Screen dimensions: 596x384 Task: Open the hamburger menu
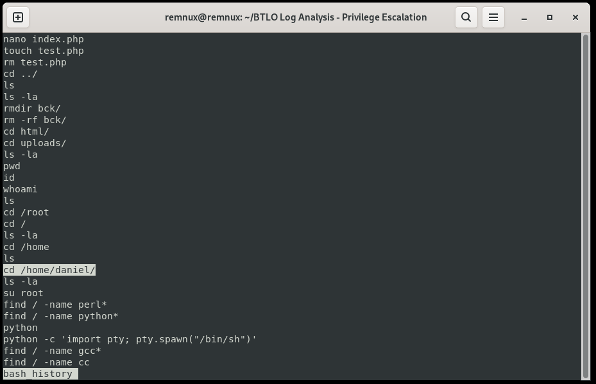pyautogui.click(x=493, y=17)
